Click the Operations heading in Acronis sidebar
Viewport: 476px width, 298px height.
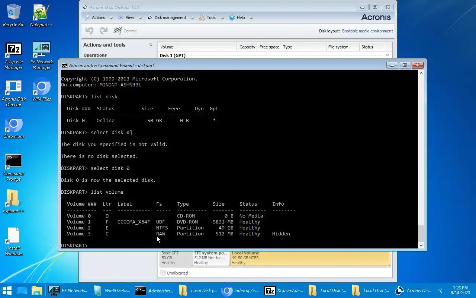point(95,55)
